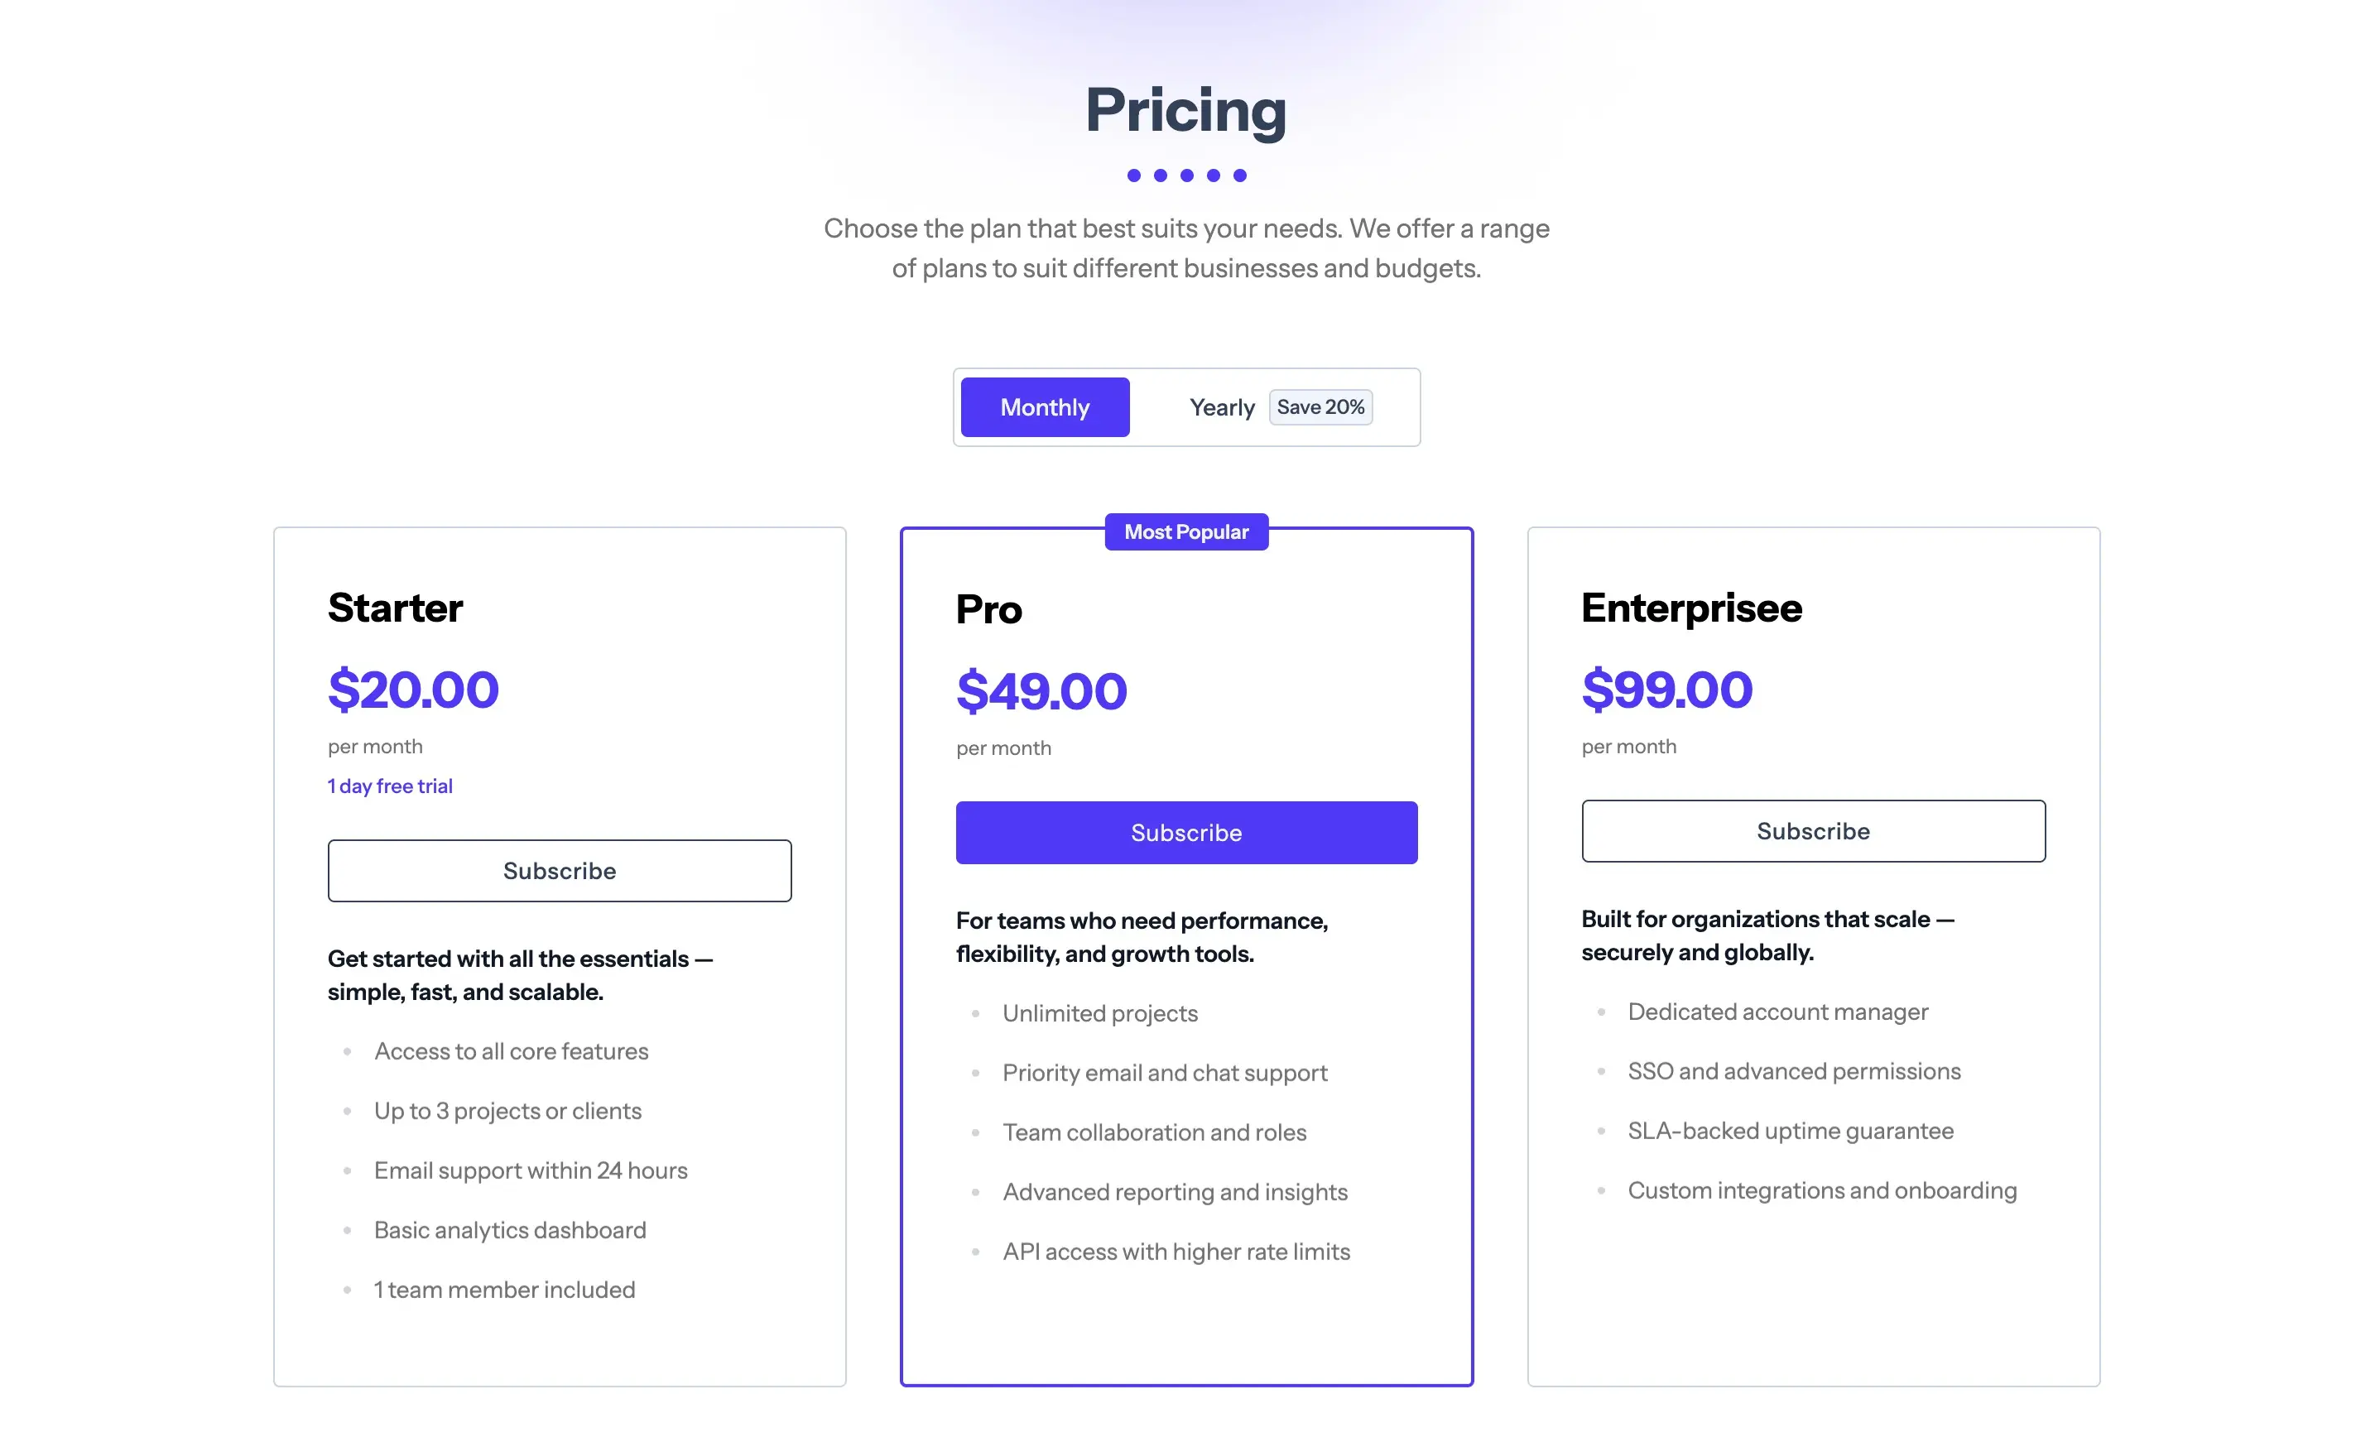Click the Starter plan title
Viewport: 2356px width, 1447px height.
pyautogui.click(x=395, y=608)
